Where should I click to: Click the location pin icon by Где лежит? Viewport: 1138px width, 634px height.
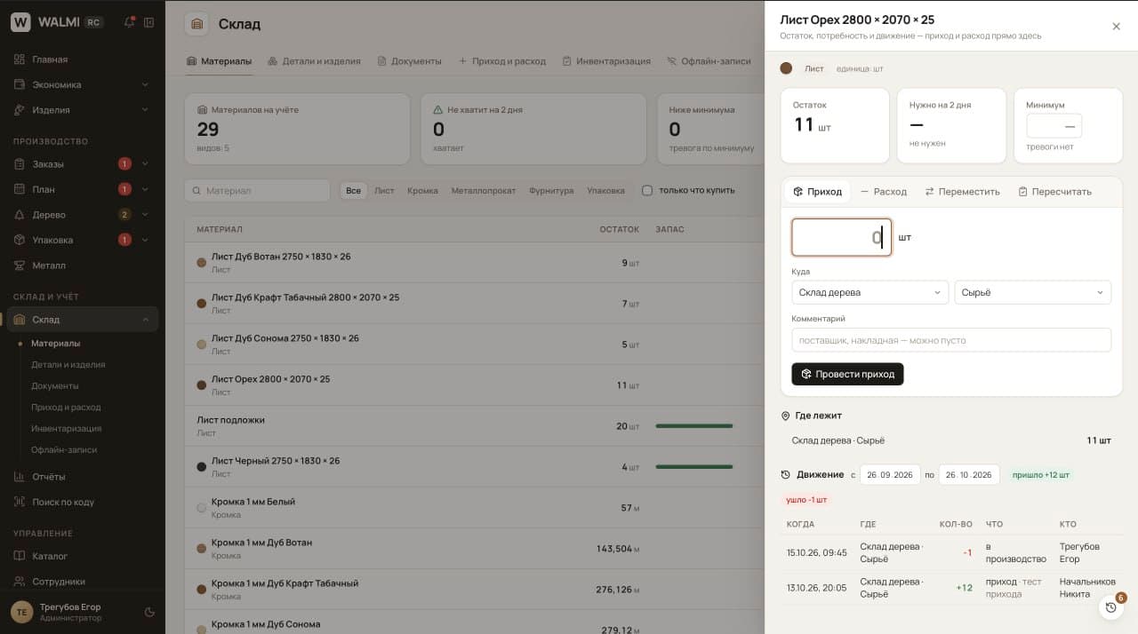tap(786, 416)
